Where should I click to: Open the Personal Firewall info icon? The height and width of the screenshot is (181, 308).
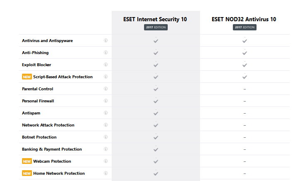[x=105, y=101]
